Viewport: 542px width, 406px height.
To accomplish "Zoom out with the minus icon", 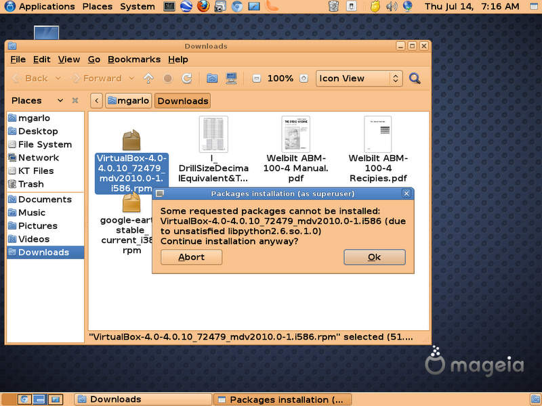I will 257,78.
